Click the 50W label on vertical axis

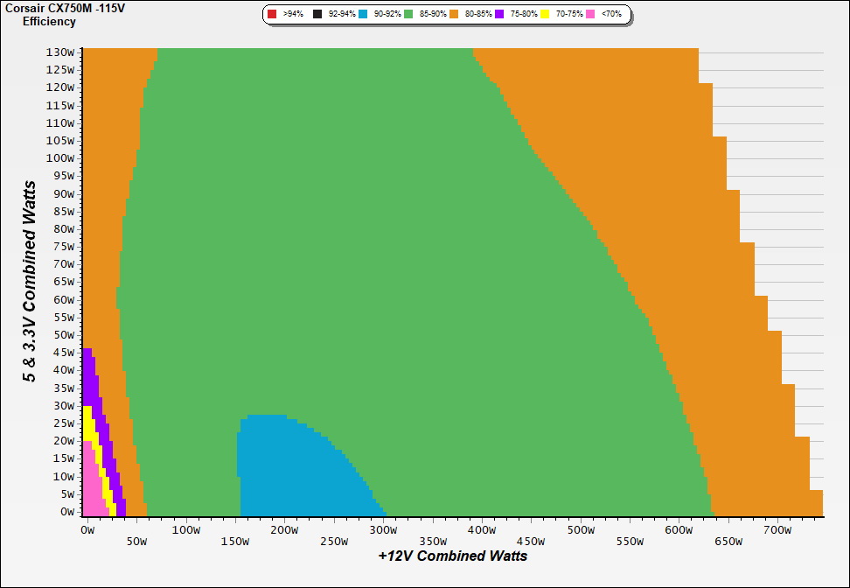[x=65, y=335]
